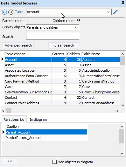The width and height of the screenshot is (126, 167).
Task: Click the AssociatedLocation table name cell
Action: point(101,70)
